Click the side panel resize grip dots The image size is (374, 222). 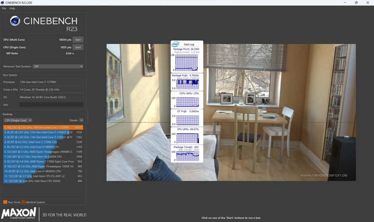coord(88,117)
